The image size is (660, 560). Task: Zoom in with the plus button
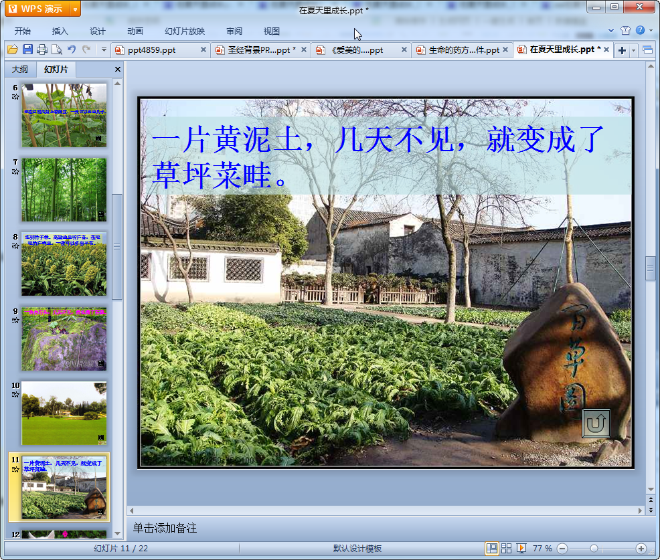point(641,548)
